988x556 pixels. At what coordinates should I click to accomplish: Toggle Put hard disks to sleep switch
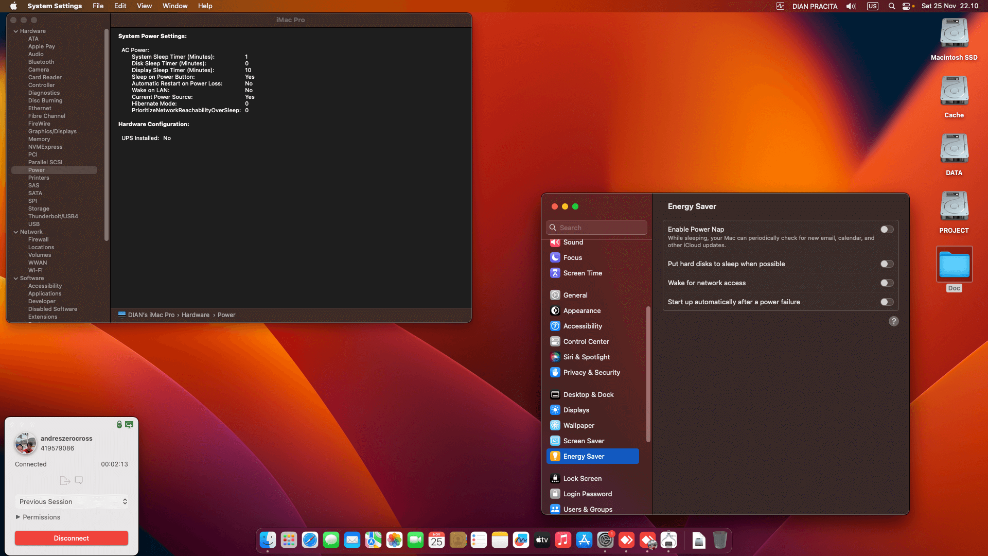pyautogui.click(x=887, y=264)
